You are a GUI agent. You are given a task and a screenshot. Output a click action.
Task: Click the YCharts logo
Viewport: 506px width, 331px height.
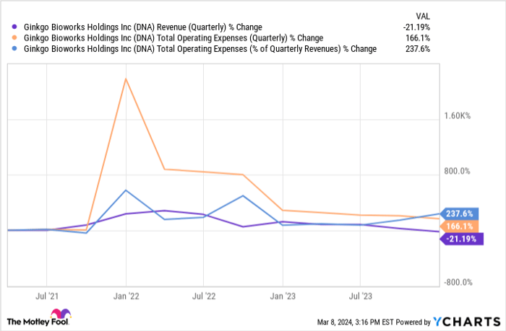point(467,322)
